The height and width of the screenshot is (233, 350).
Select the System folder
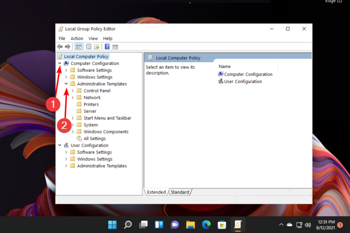pos(91,125)
